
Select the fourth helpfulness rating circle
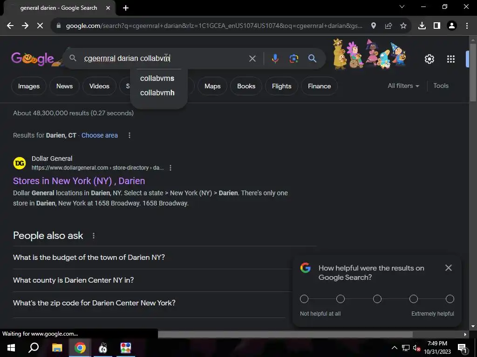[414, 299]
